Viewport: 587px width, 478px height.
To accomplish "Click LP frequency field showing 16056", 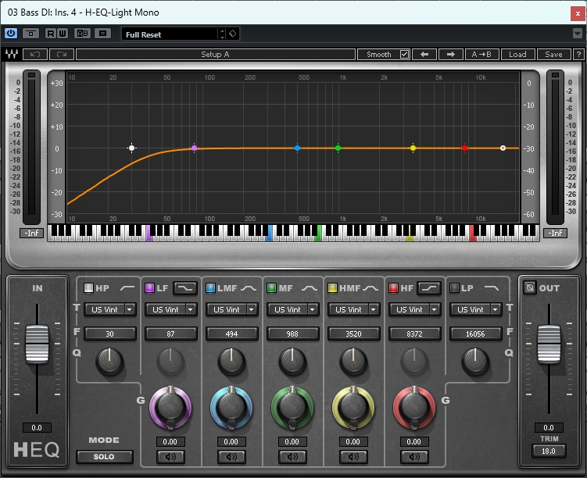I will point(475,334).
